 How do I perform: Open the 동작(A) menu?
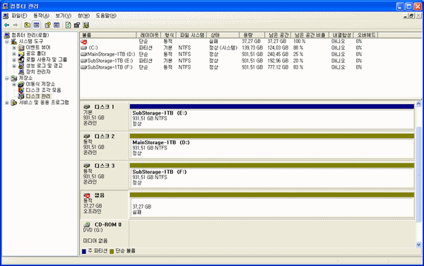(41, 16)
